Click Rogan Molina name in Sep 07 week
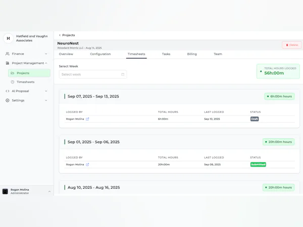This screenshot has height=227, width=303. (75, 119)
